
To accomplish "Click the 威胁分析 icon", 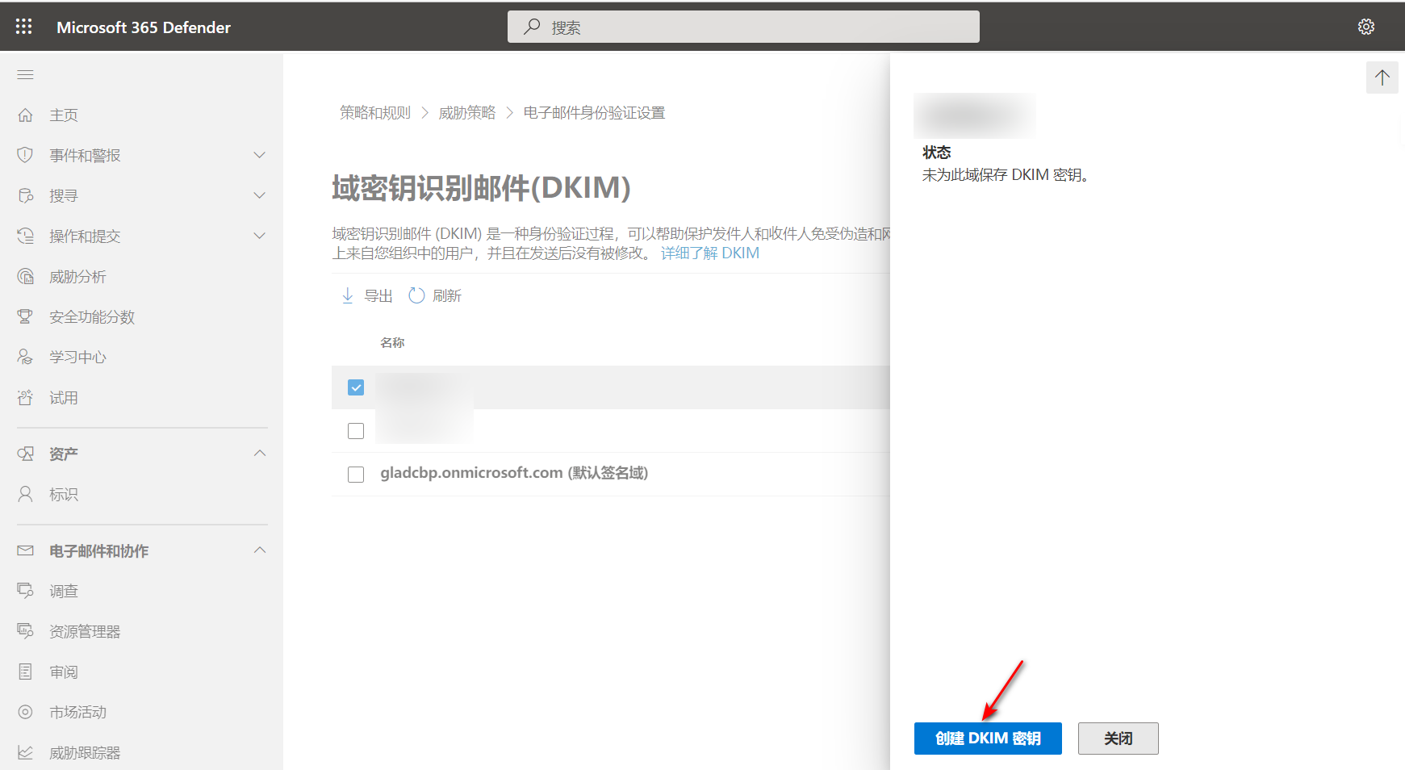I will [25, 276].
